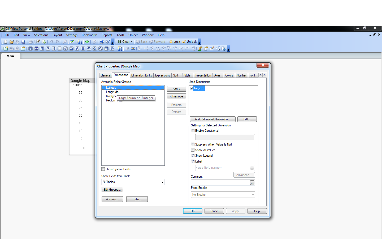The width and height of the screenshot is (382, 239).
Task: Open the Timed Chart wizard icon
Action: [x=120, y=49]
